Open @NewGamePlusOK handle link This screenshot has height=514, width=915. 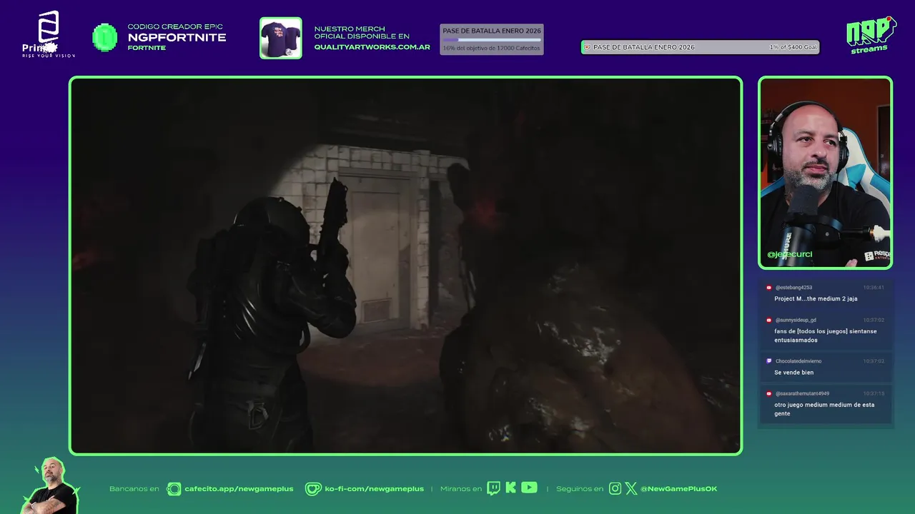pyautogui.click(x=678, y=489)
